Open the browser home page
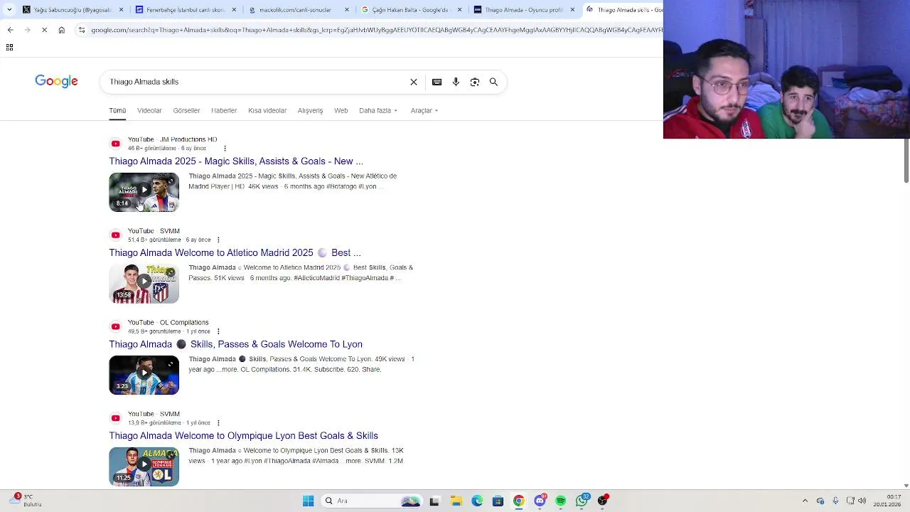910x512 pixels. (x=61, y=30)
